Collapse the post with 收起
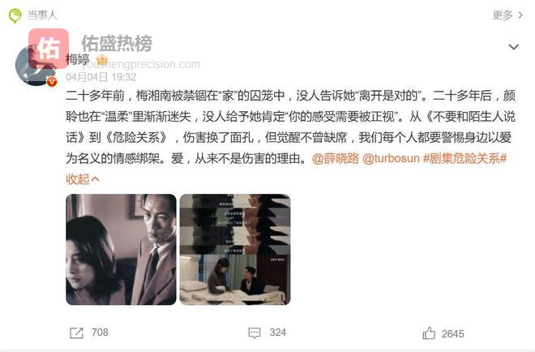Screen dimensions: 535x352 [82, 179]
